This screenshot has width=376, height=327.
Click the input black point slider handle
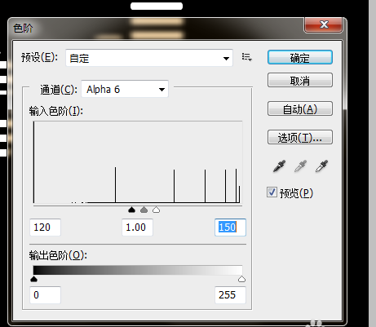(131, 210)
